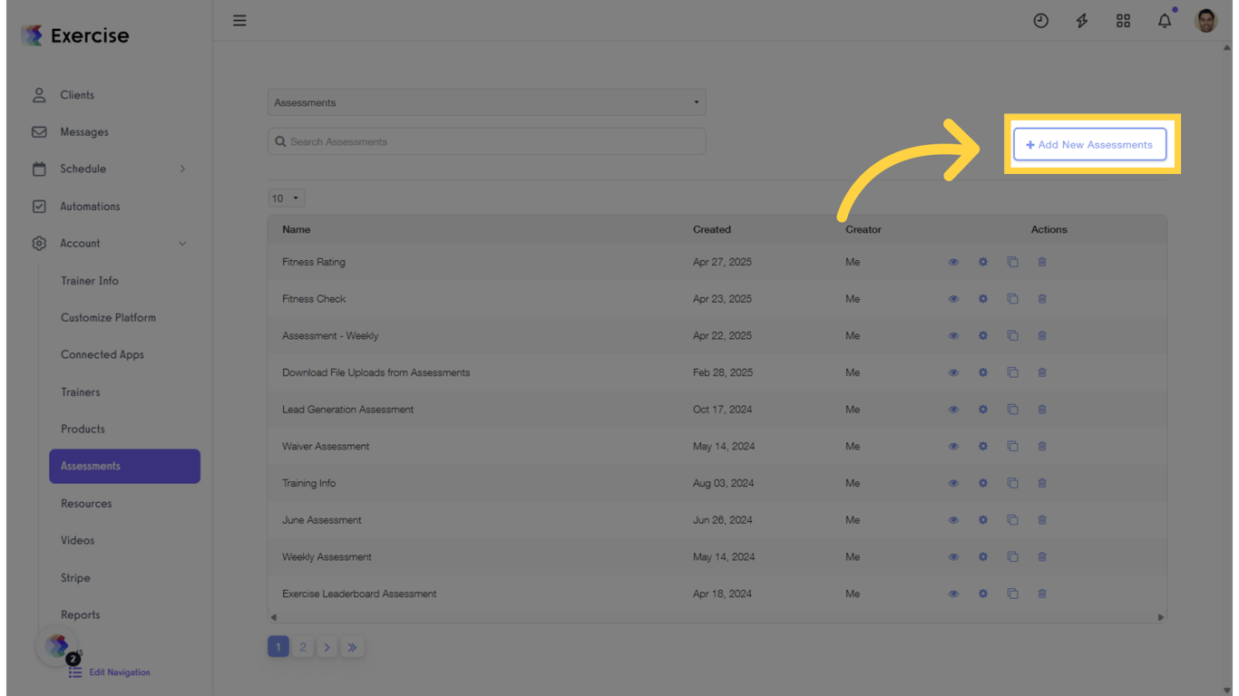Duplicate the Fitness Check assessment
Viewport: 1239px width, 696px height.
[x=1012, y=299]
